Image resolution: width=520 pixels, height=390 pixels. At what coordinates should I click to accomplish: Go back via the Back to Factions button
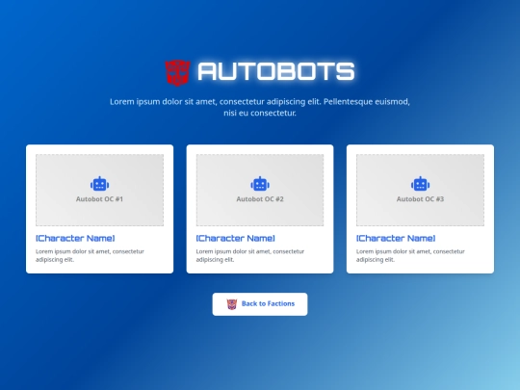(x=260, y=304)
